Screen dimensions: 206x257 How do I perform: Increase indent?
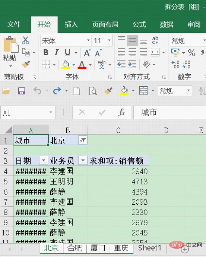(x=132, y=64)
